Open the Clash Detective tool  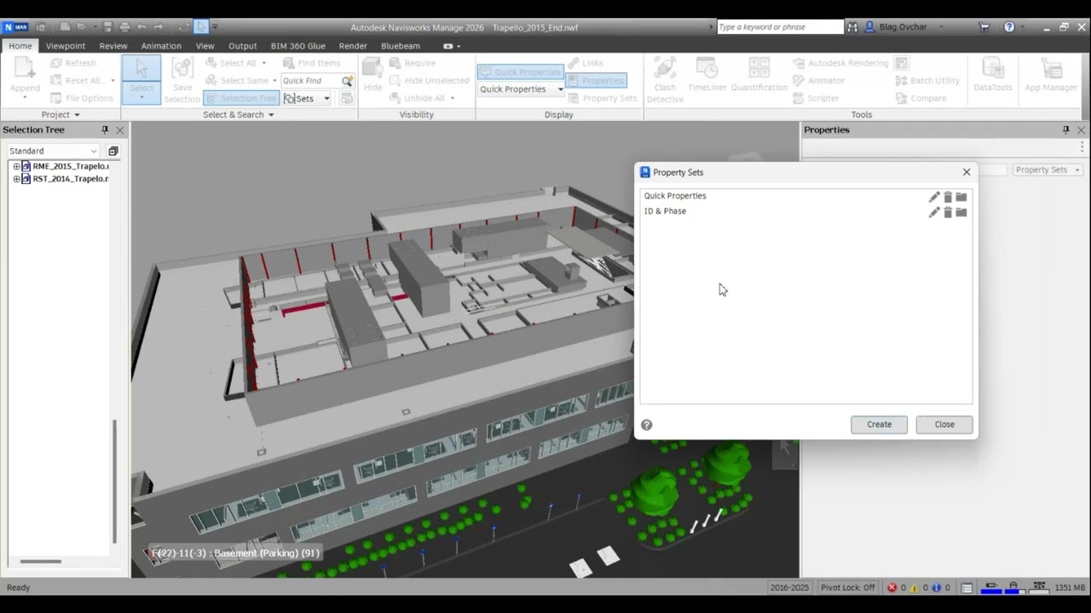pos(665,80)
